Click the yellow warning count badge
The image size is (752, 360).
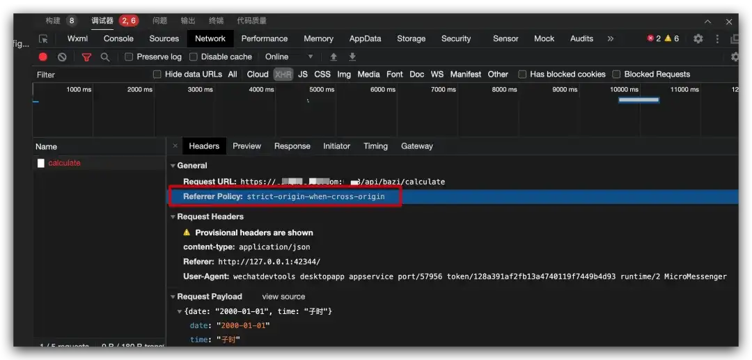[671, 39]
